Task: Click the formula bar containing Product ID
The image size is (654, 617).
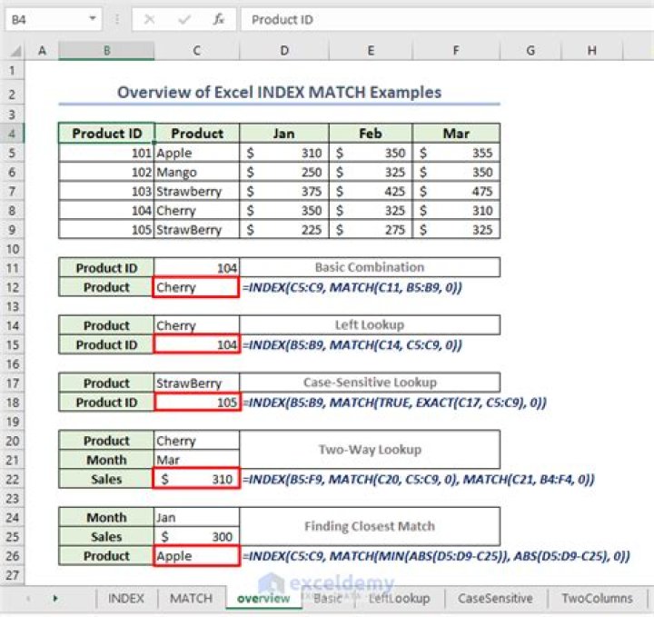Action: point(447,19)
